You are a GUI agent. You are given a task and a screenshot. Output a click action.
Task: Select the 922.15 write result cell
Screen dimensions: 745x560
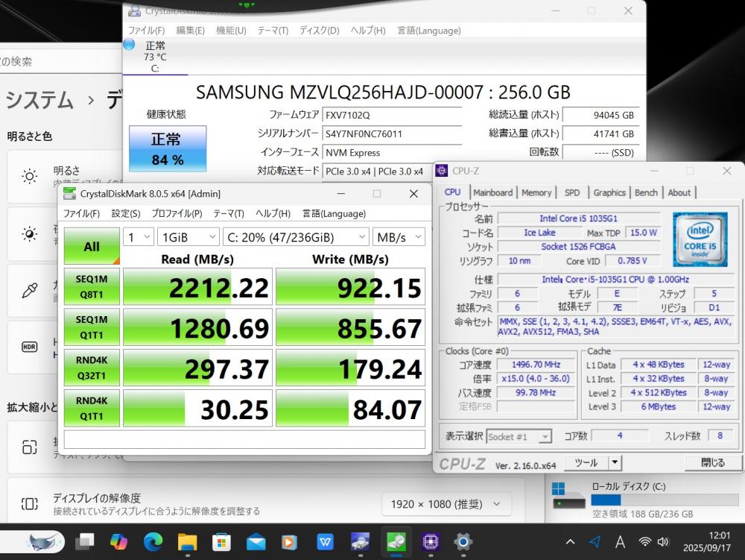(350, 286)
